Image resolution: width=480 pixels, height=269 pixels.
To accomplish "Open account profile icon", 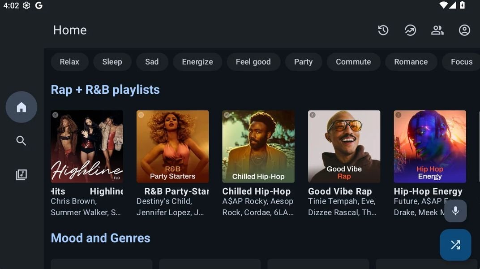I will point(464,30).
